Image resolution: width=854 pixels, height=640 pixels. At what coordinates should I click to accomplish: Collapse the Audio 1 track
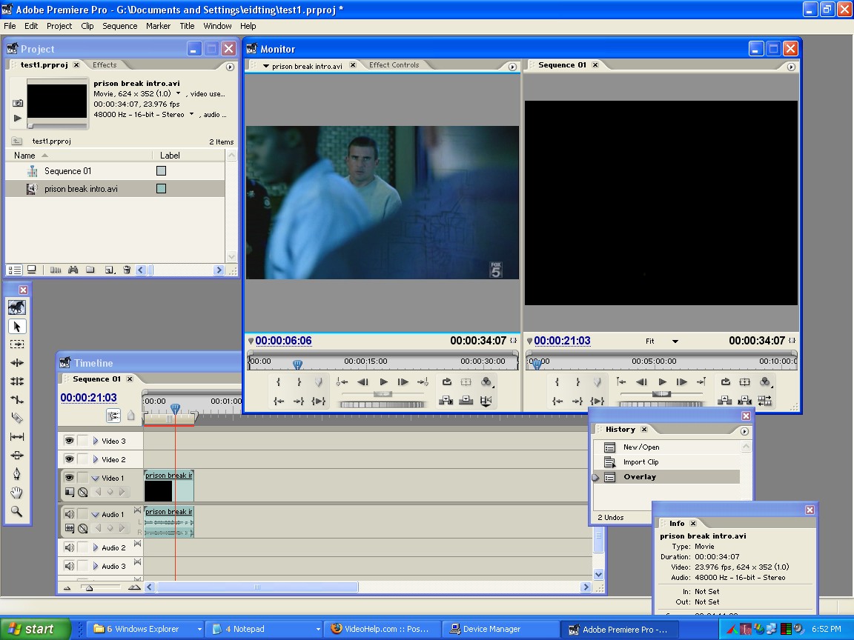point(96,514)
